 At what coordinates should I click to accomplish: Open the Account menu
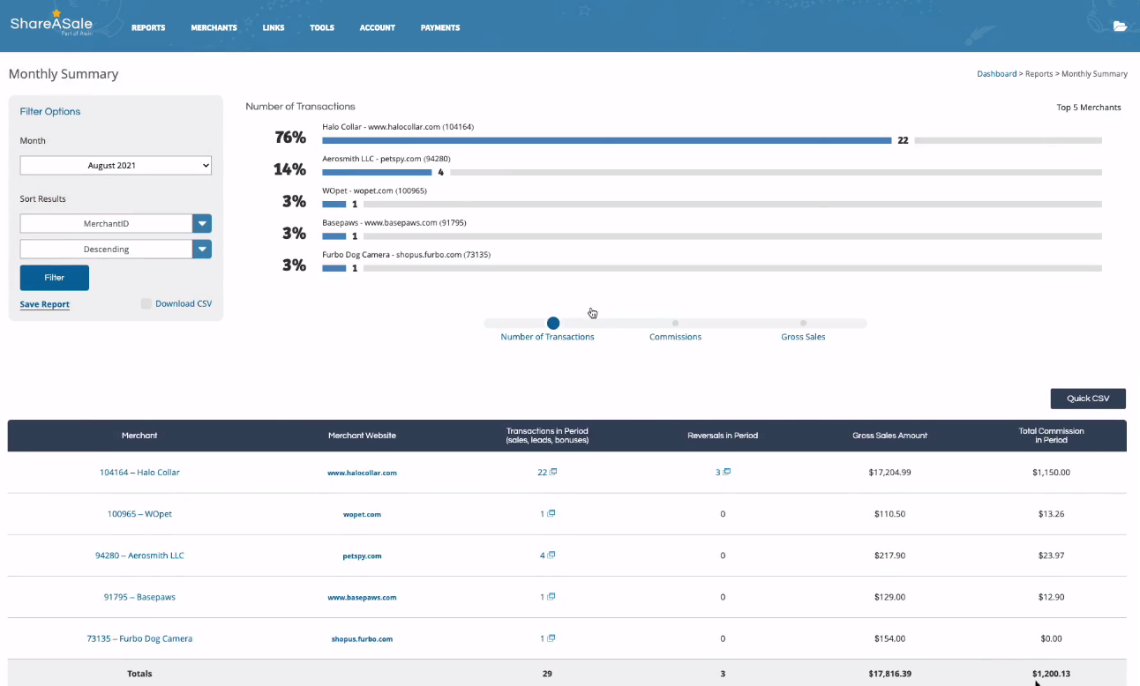click(x=378, y=27)
